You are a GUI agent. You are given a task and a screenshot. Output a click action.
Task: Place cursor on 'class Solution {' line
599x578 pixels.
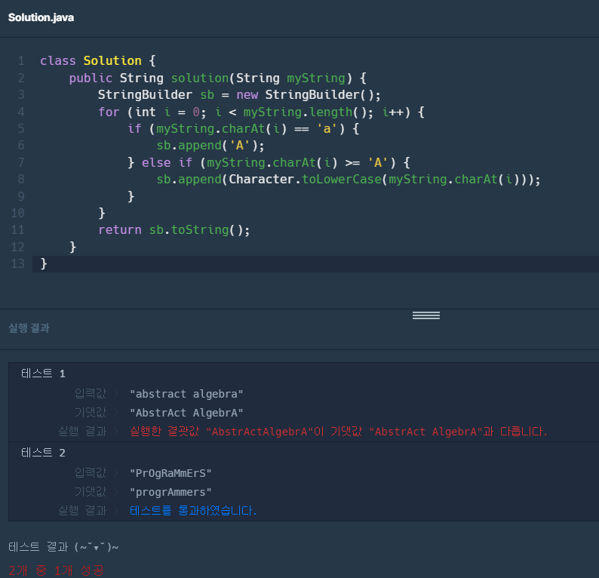point(98,60)
